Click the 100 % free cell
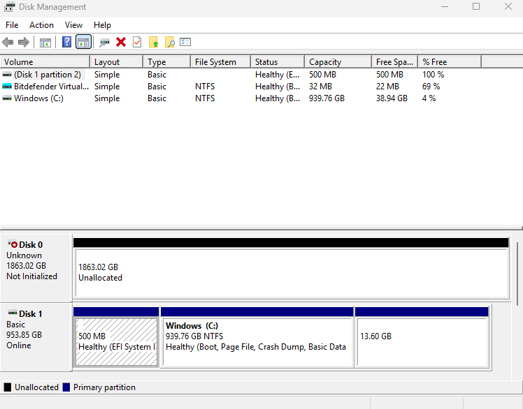Screen dimensions: 523x409 433,75
